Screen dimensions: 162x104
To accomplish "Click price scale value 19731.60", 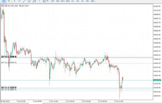I will (157, 10).
